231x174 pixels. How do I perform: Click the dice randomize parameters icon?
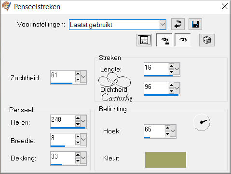pos(207,40)
